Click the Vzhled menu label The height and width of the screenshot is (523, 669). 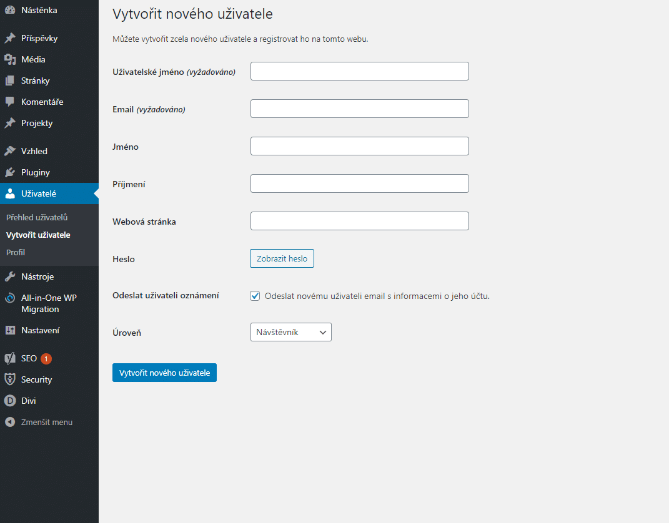[34, 151]
